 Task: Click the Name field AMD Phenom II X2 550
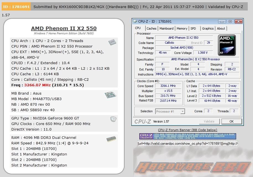click(x=184, y=38)
